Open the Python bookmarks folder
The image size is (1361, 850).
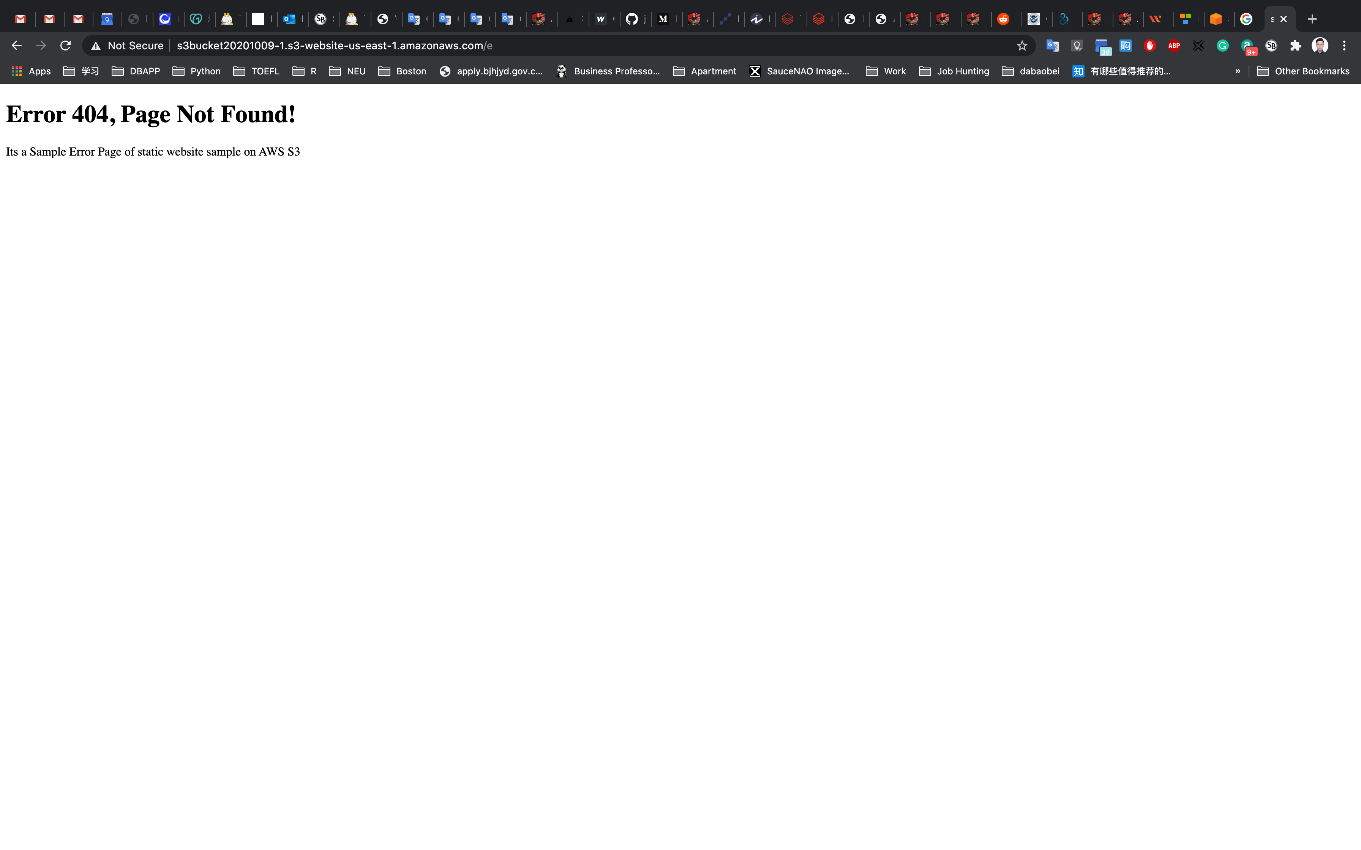click(x=196, y=71)
